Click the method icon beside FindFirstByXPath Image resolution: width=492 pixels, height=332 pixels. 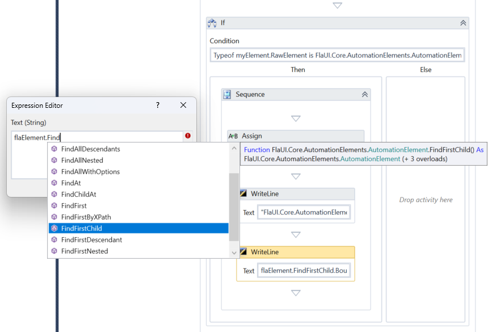[54, 217]
